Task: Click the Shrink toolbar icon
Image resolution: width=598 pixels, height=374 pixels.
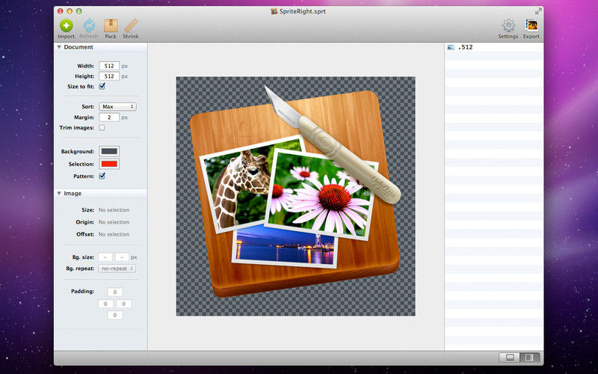Action: coord(131,25)
